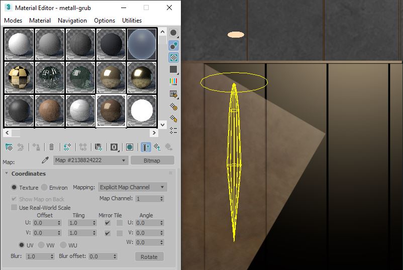This screenshot has width=403, height=270.
Task: Select the WU radio button
Action: [63, 245]
